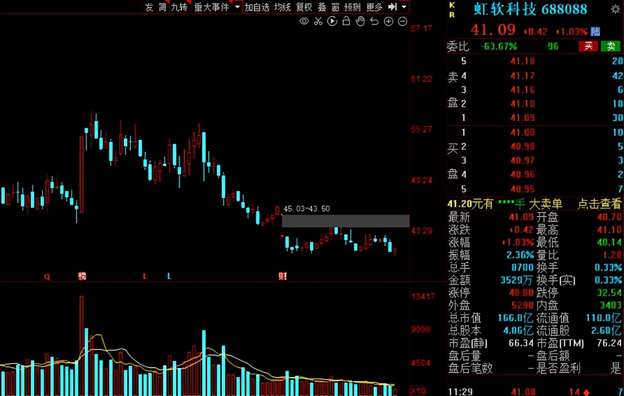624x396 pixels.
Task: Click the green 卖 sell button
Action: point(611,46)
